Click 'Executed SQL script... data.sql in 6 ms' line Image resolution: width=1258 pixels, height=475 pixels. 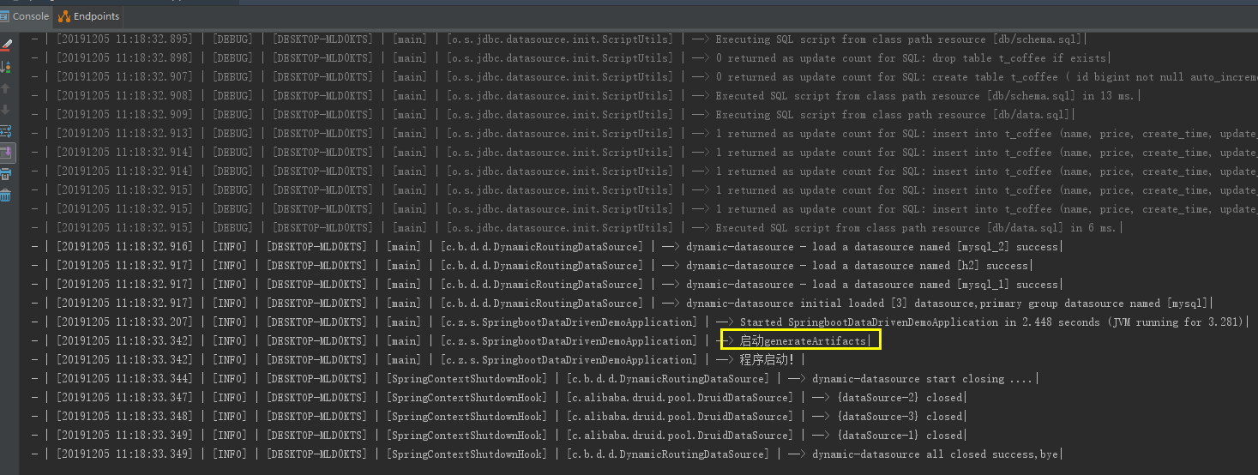pyautogui.click(x=576, y=228)
